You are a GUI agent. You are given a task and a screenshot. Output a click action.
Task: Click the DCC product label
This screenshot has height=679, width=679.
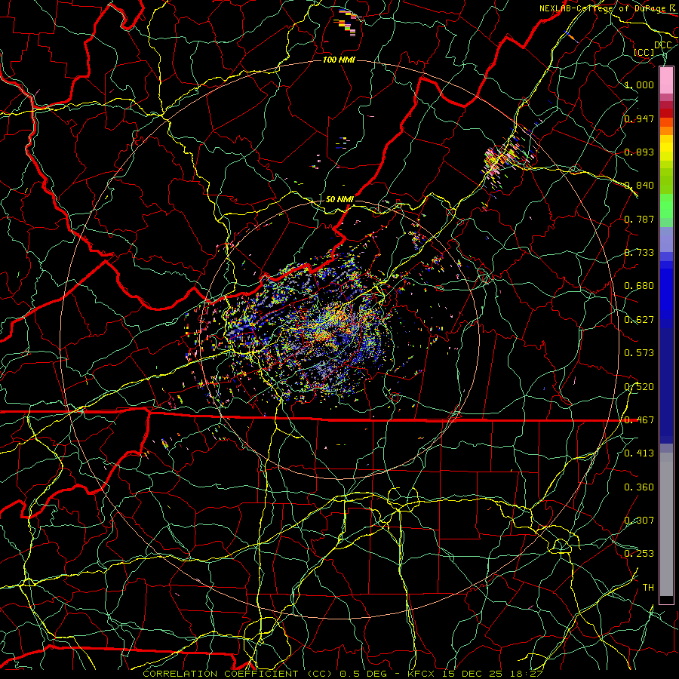(x=662, y=45)
